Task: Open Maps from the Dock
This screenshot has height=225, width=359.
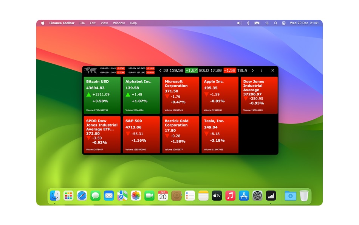Action: point(122,196)
